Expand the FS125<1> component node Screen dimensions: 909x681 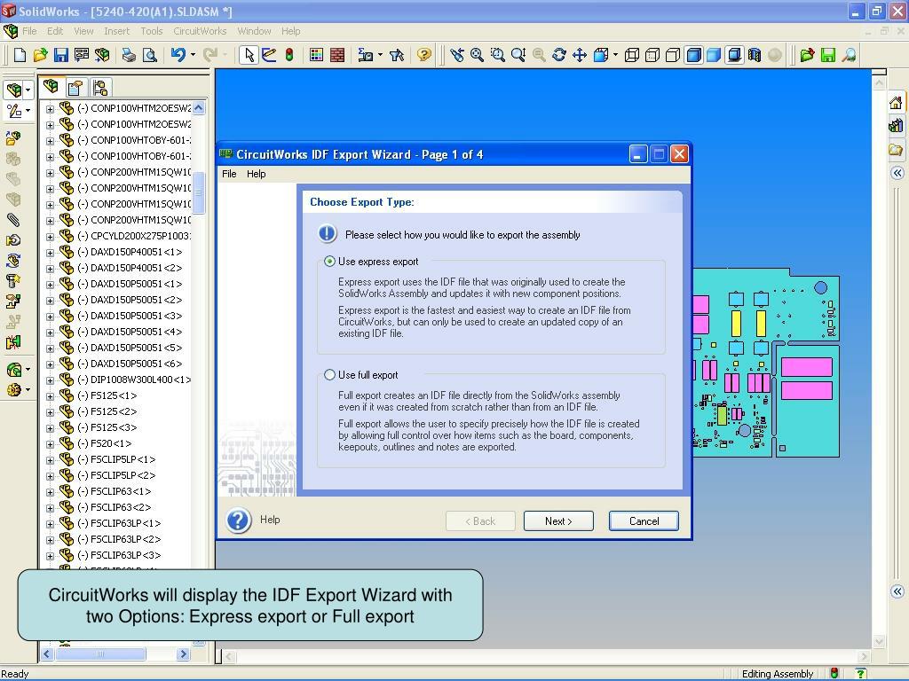point(50,396)
